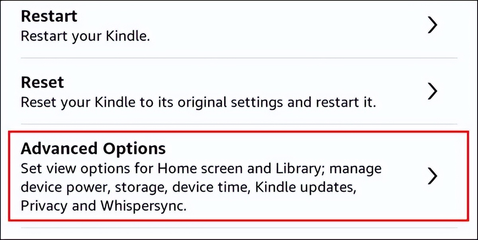Click the word "Whispersync" in the description
The height and width of the screenshot is (240, 478).
tap(143, 206)
